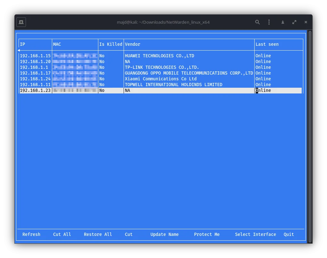Open the three-dot terminal menu

(269, 22)
